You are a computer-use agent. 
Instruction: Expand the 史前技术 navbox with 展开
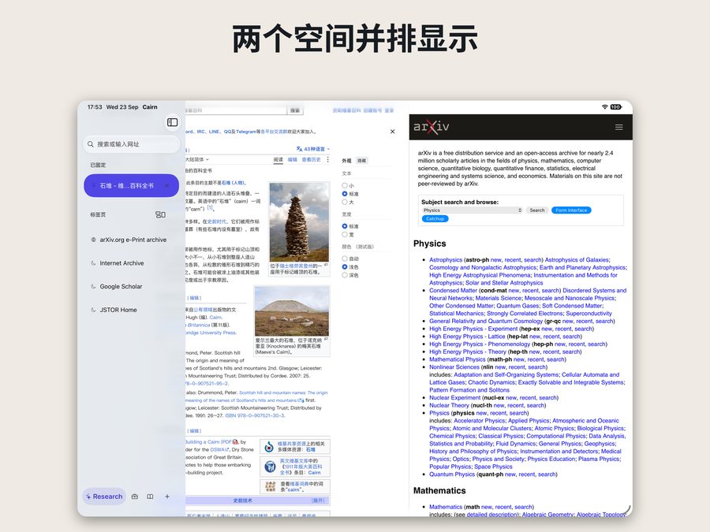point(318,500)
